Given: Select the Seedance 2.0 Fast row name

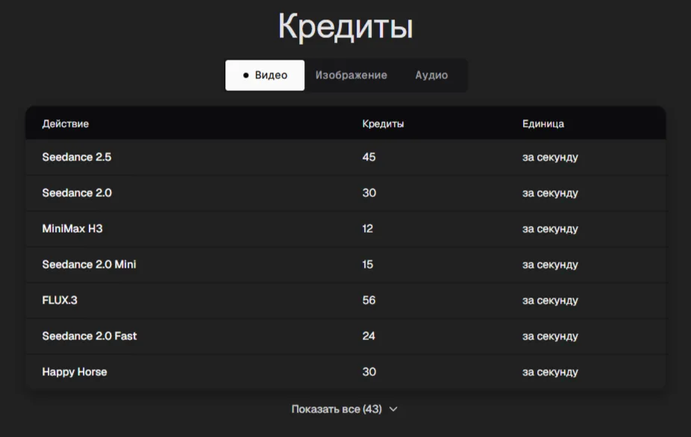Looking at the screenshot, I should click(x=90, y=336).
